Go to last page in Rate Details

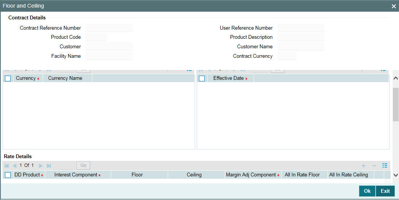point(49,166)
